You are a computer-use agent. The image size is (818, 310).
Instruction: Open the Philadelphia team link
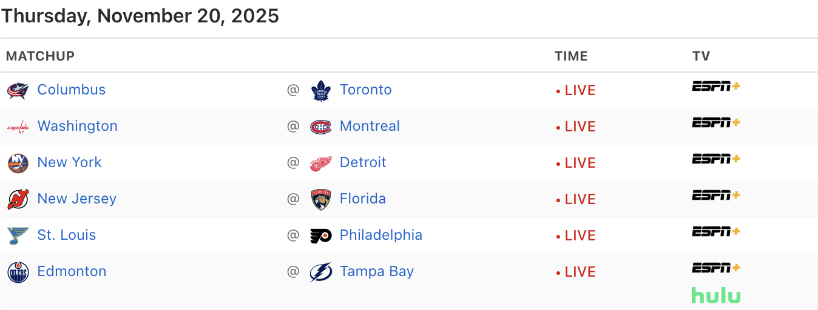pos(381,235)
